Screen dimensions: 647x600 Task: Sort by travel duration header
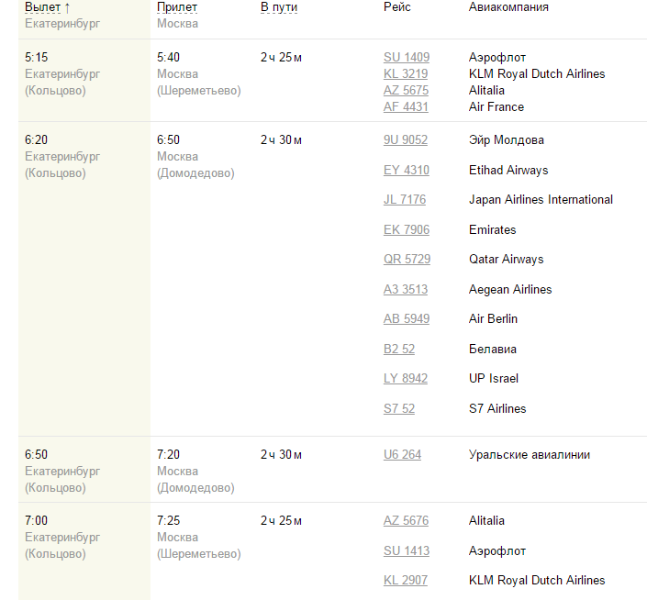coord(279,7)
